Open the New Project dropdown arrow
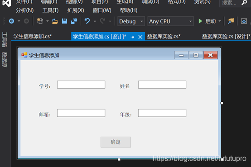This screenshot has height=167, width=251. 48,21
